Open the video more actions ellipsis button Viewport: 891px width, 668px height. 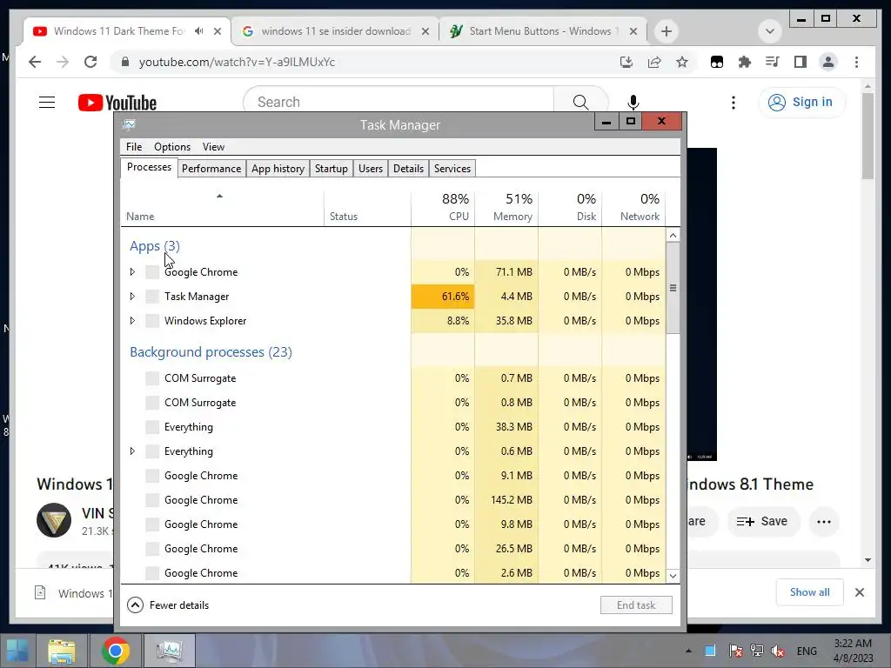coord(824,522)
